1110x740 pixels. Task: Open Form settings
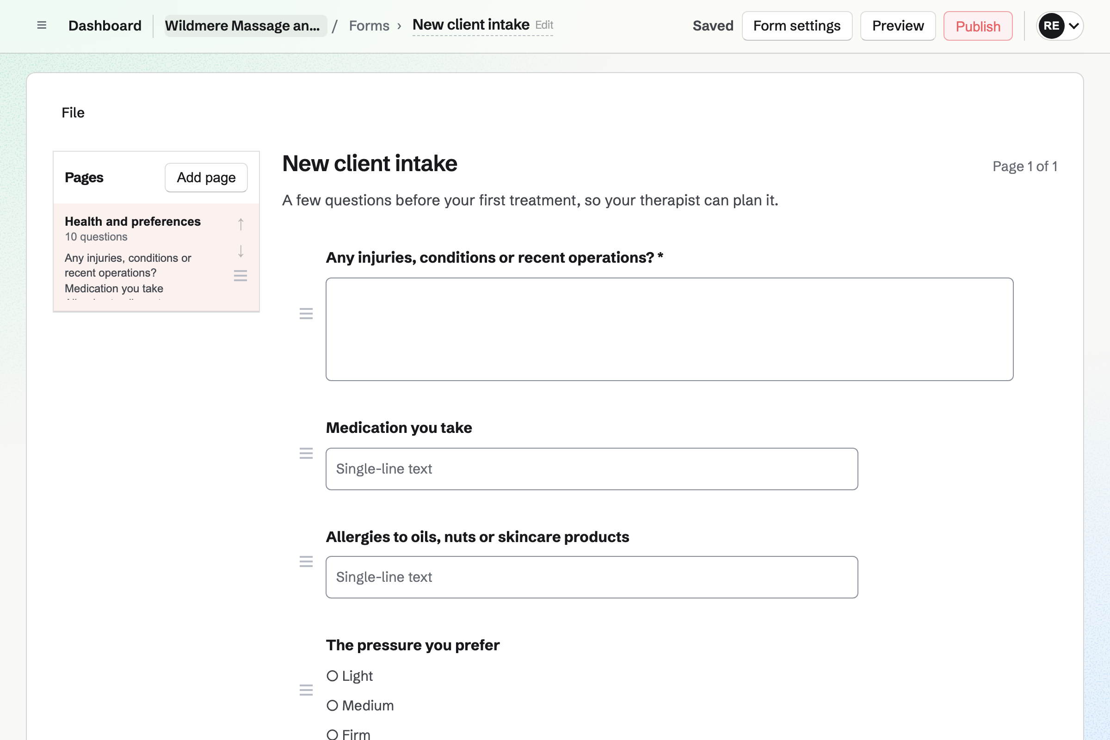797,26
